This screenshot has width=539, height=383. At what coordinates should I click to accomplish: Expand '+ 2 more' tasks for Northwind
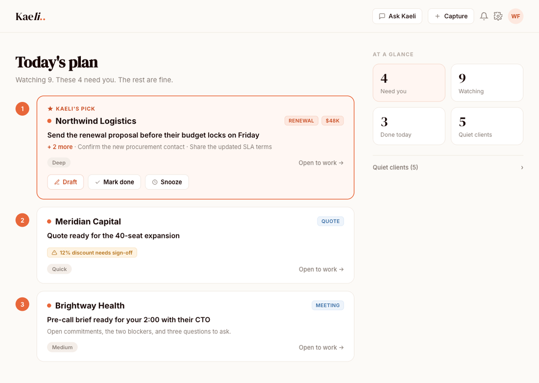pyautogui.click(x=60, y=147)
